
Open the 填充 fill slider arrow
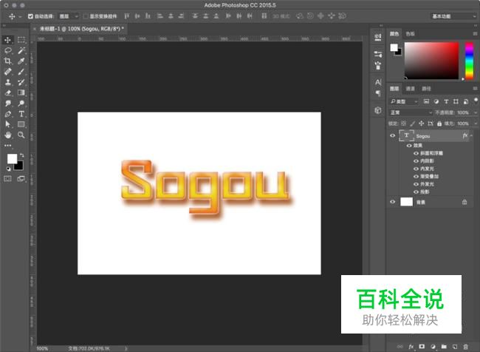coord(476,123)
